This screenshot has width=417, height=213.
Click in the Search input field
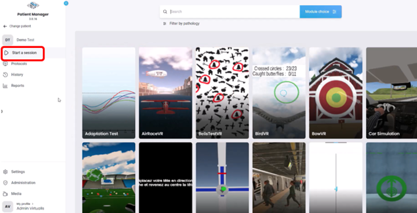pyautogui.click(x=234, y=12)
